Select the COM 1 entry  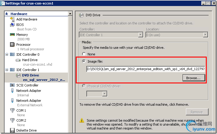(21, 111)
